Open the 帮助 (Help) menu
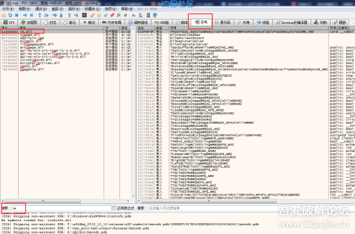Viewport: 355px width, 234px height. [x=127, y=9]
